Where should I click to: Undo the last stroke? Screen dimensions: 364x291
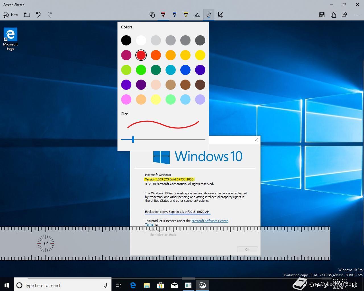pos(38,15)
